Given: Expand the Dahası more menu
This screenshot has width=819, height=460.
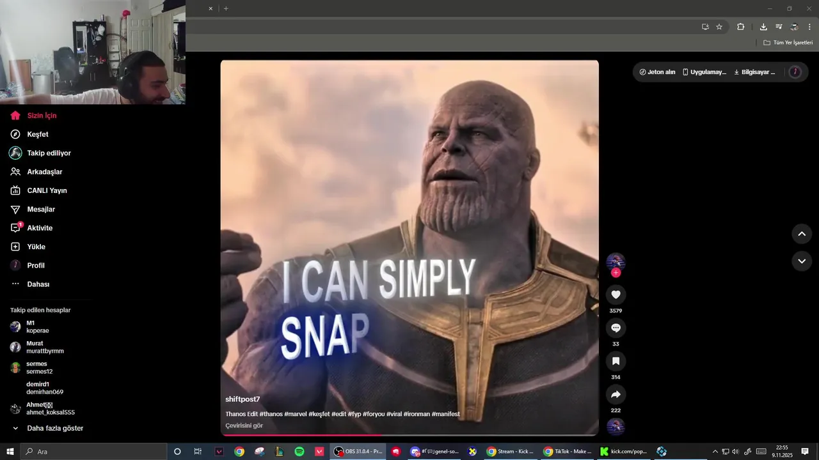Looking at the screenshot, I should coord(29,284).
